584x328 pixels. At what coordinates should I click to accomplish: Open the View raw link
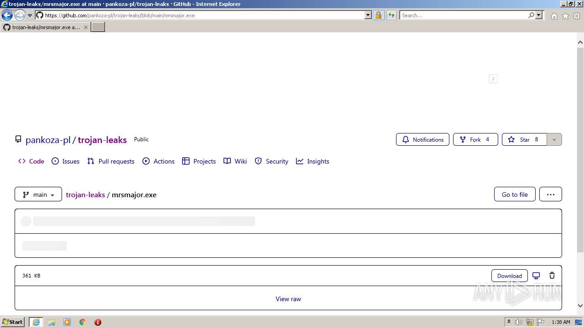pos(288,299)
